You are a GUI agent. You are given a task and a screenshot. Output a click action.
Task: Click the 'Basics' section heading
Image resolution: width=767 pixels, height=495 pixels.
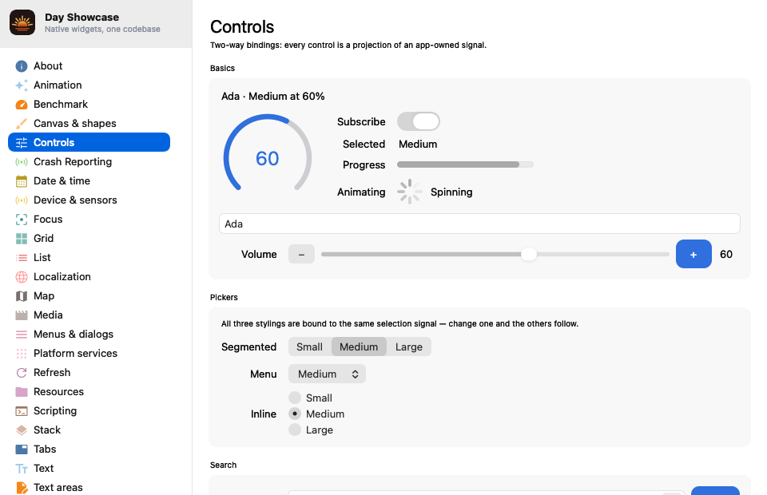click(223, 69)
